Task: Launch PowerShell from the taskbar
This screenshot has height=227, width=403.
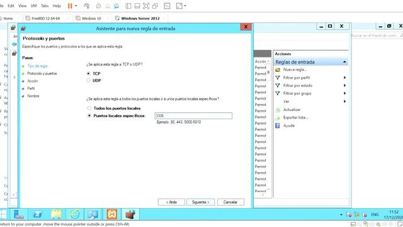Action: [38, 214]
